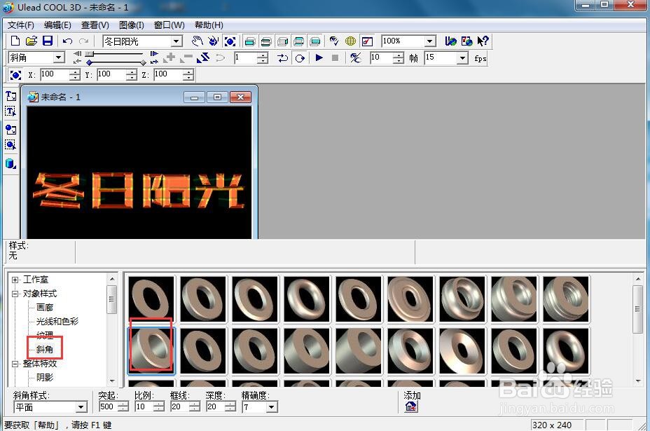650x431 pixels.
Task: Click the X size input field
Action: click(x=55, y=75)
